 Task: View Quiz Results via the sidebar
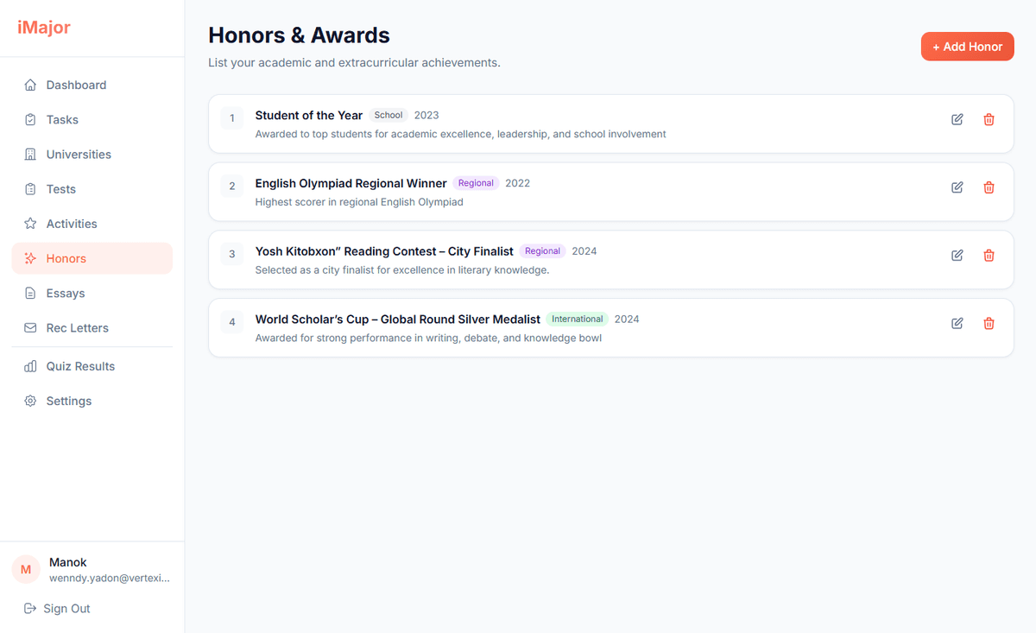[80, 365]
